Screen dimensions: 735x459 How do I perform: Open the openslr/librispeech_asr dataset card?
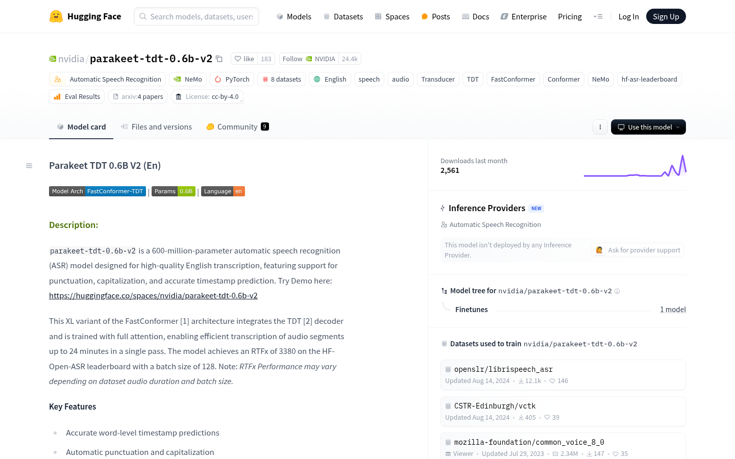click(563, 375)
